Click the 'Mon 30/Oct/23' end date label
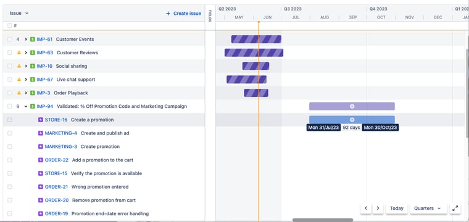 point(381,128)
